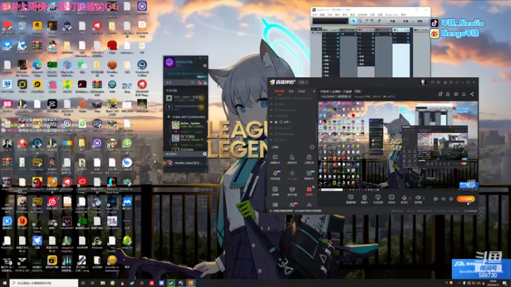Toggle the preview eye icon beside settings gear
511x287 pixels.
coord(443,199)
